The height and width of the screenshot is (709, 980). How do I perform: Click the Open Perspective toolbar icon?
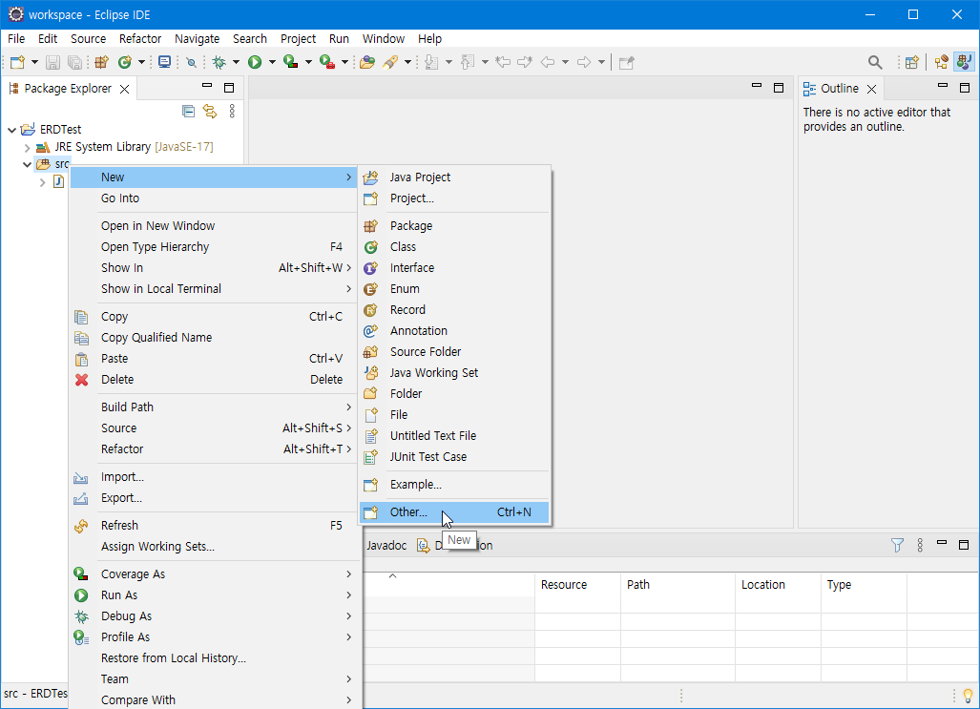912,62
